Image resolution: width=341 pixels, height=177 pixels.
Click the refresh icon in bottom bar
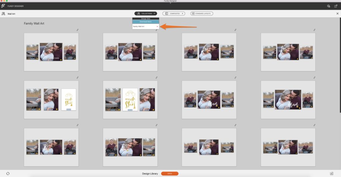(x=8, y=174)
